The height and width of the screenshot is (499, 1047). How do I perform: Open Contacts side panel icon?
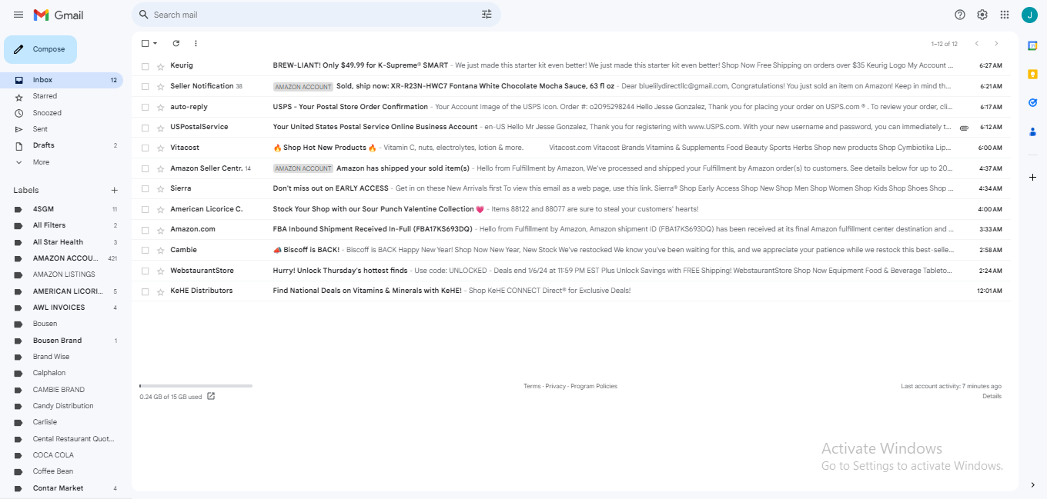[1032, 131]
